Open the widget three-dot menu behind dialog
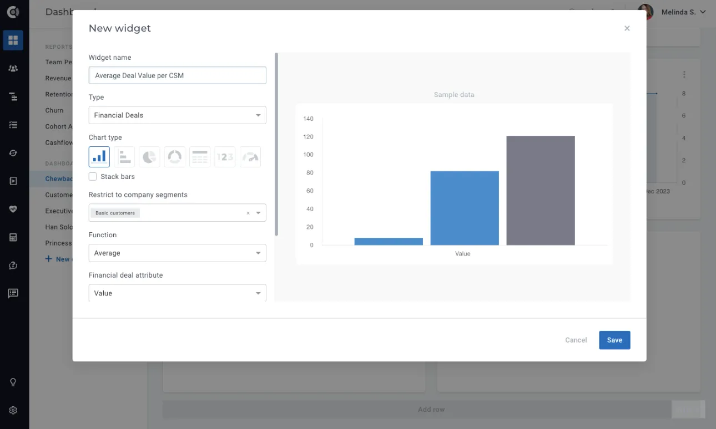The height and width of the screenshot is (429, 716). click(x=684, y=74)
